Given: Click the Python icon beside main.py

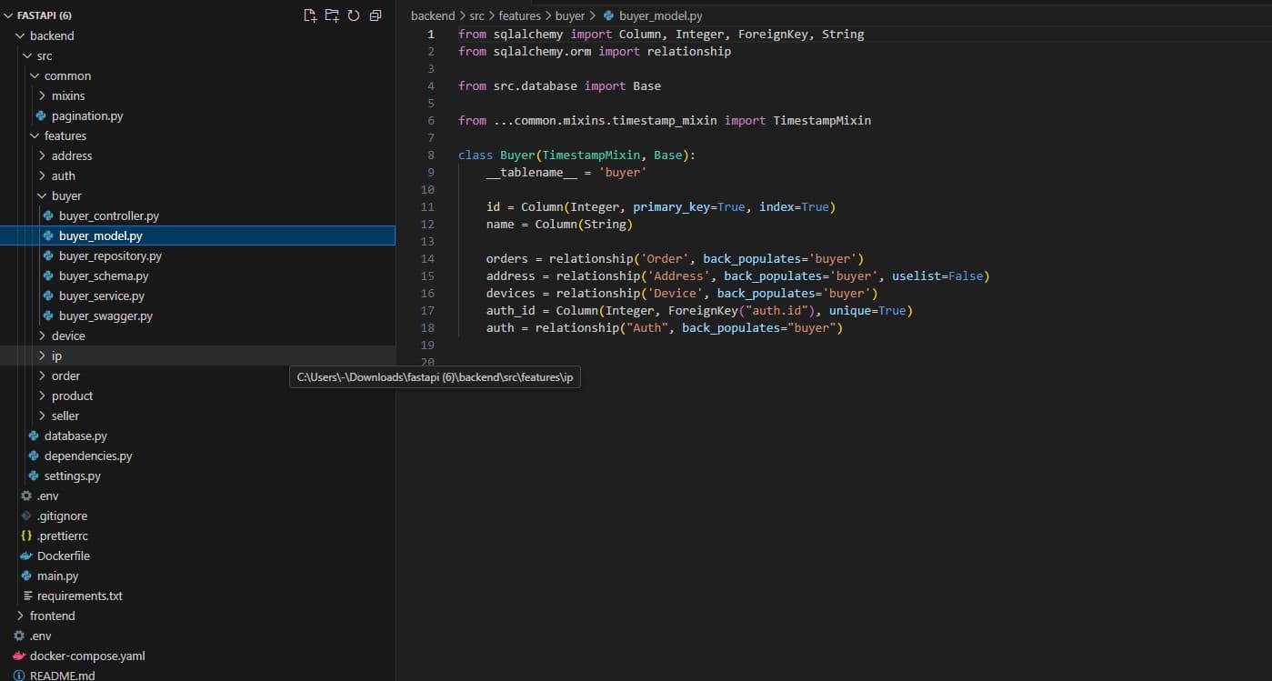Looking at the screenshot, I should (26, 576).
